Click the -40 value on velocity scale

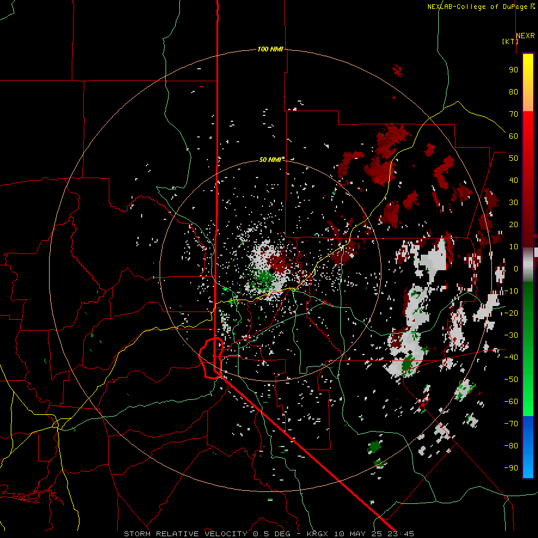[511, 357]
